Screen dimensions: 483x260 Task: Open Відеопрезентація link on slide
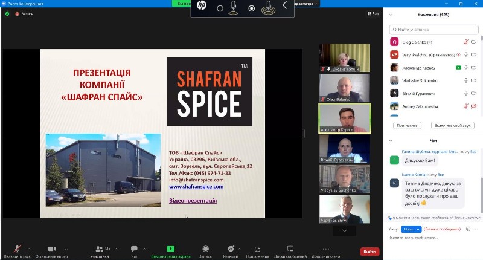pos(193,201)
